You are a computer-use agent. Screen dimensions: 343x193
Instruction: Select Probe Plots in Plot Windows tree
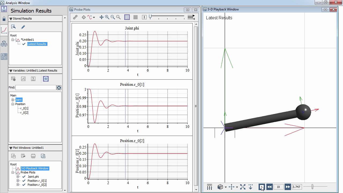28,172
